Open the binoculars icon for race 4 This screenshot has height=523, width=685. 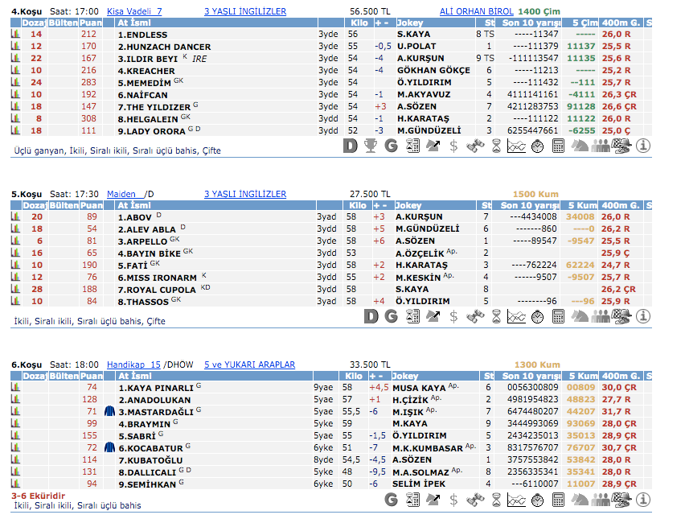point(475,146)
